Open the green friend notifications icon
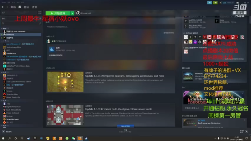Image resolution: width=251 pixels, height=141 pixels. [x=215, y=3]
